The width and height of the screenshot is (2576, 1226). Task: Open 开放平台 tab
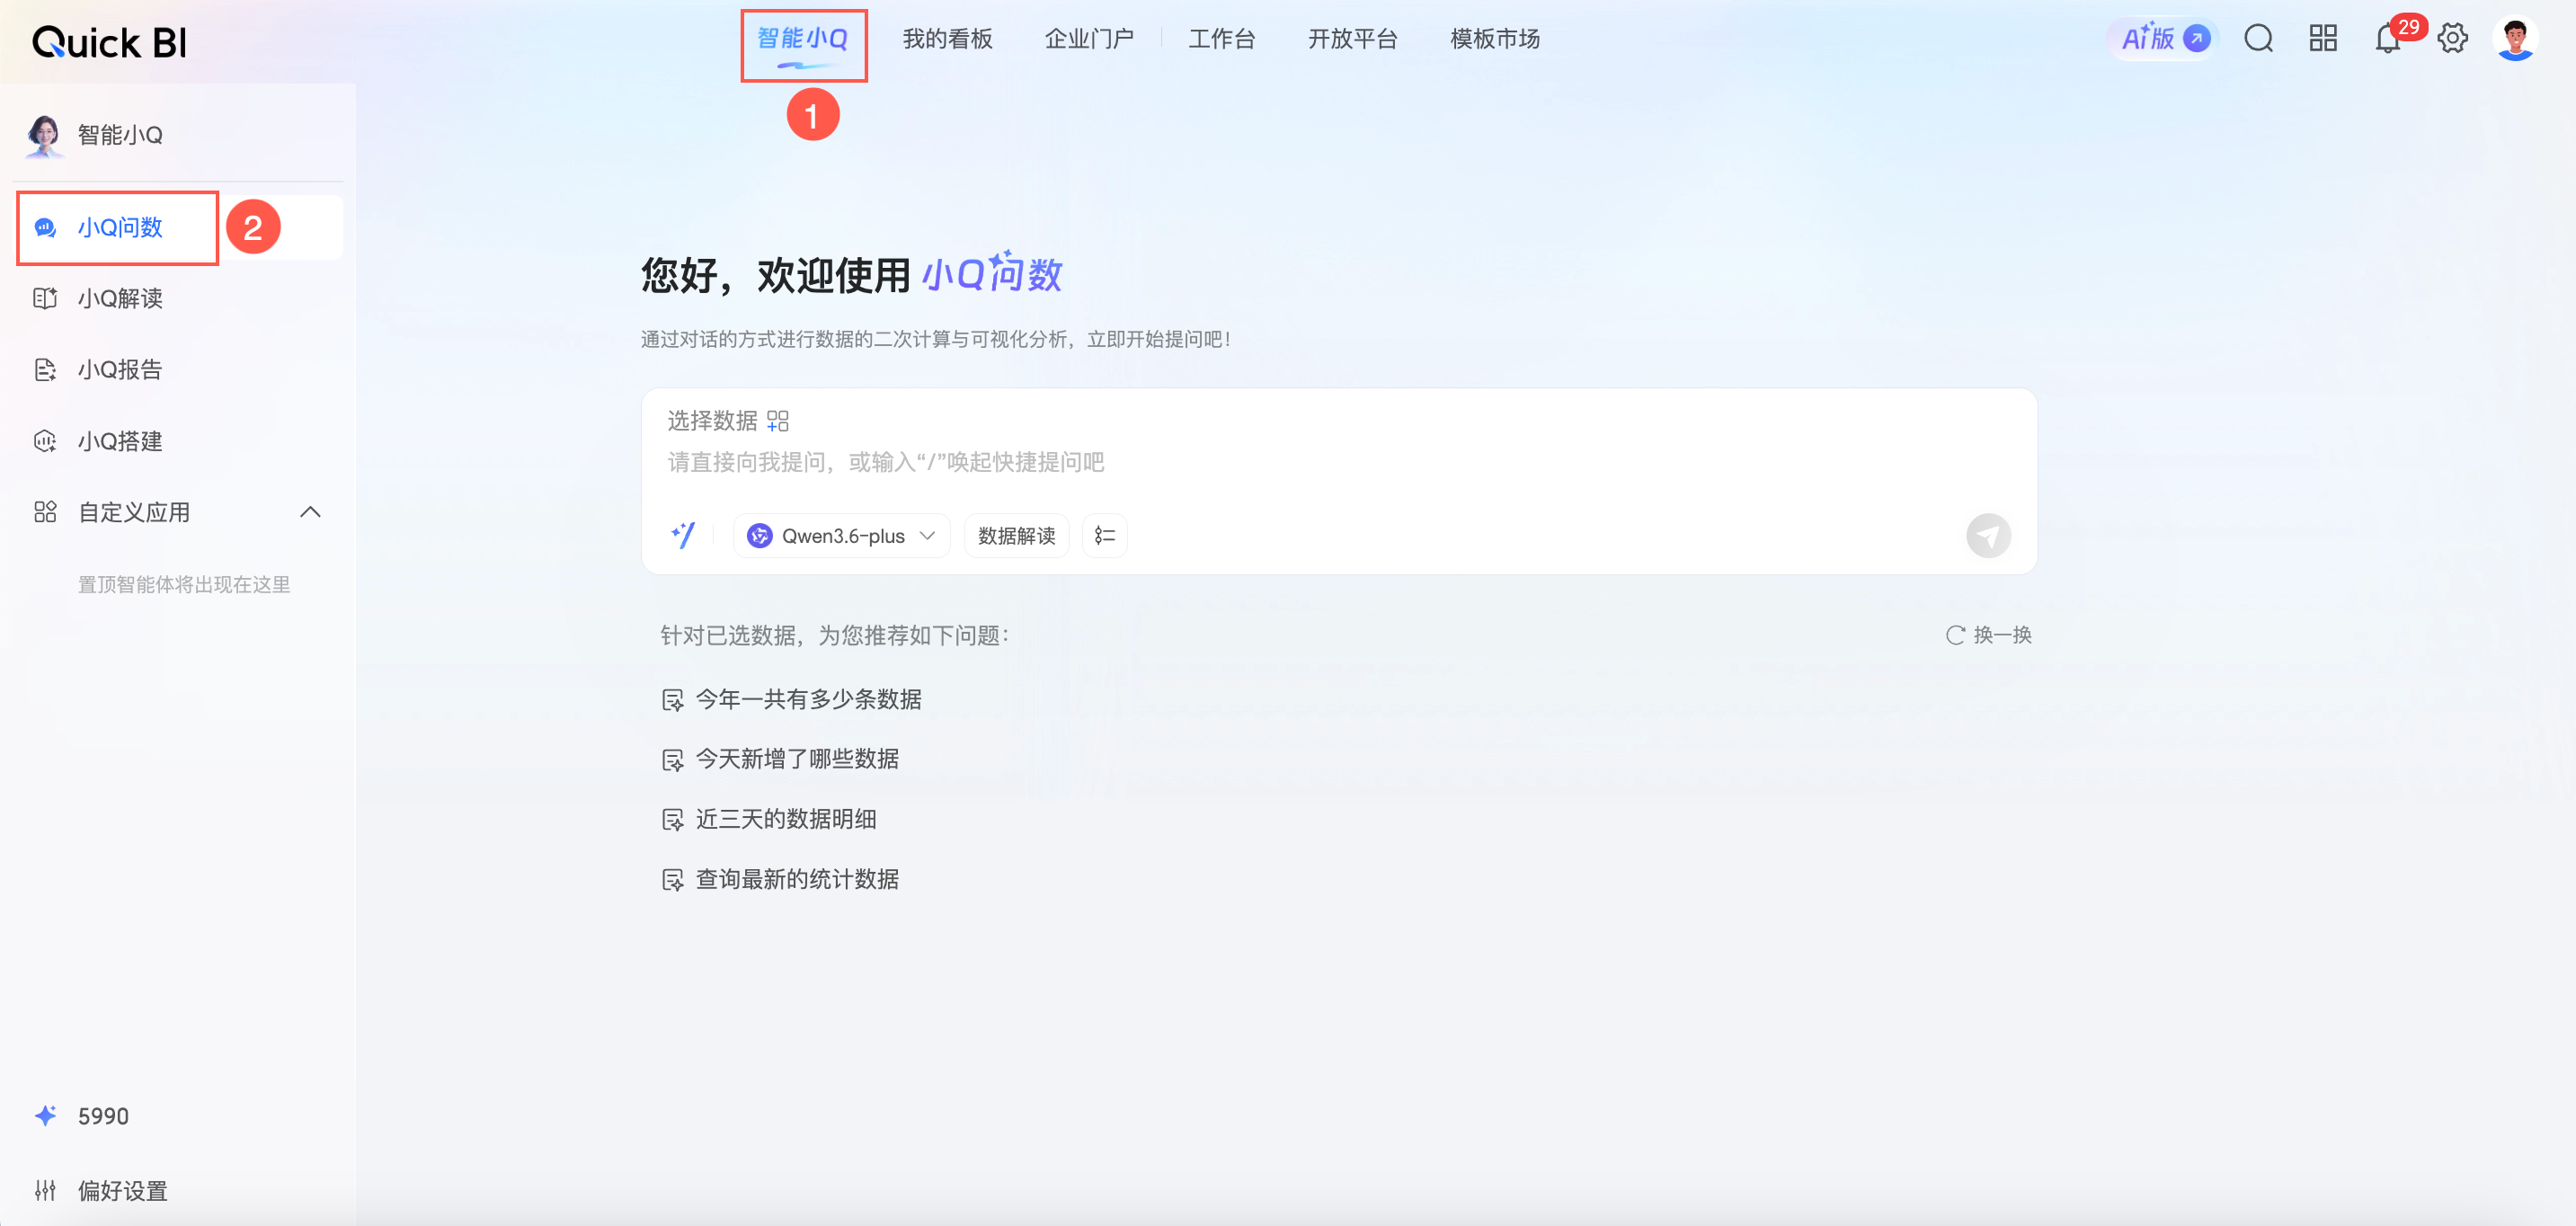pos(1352,39)
